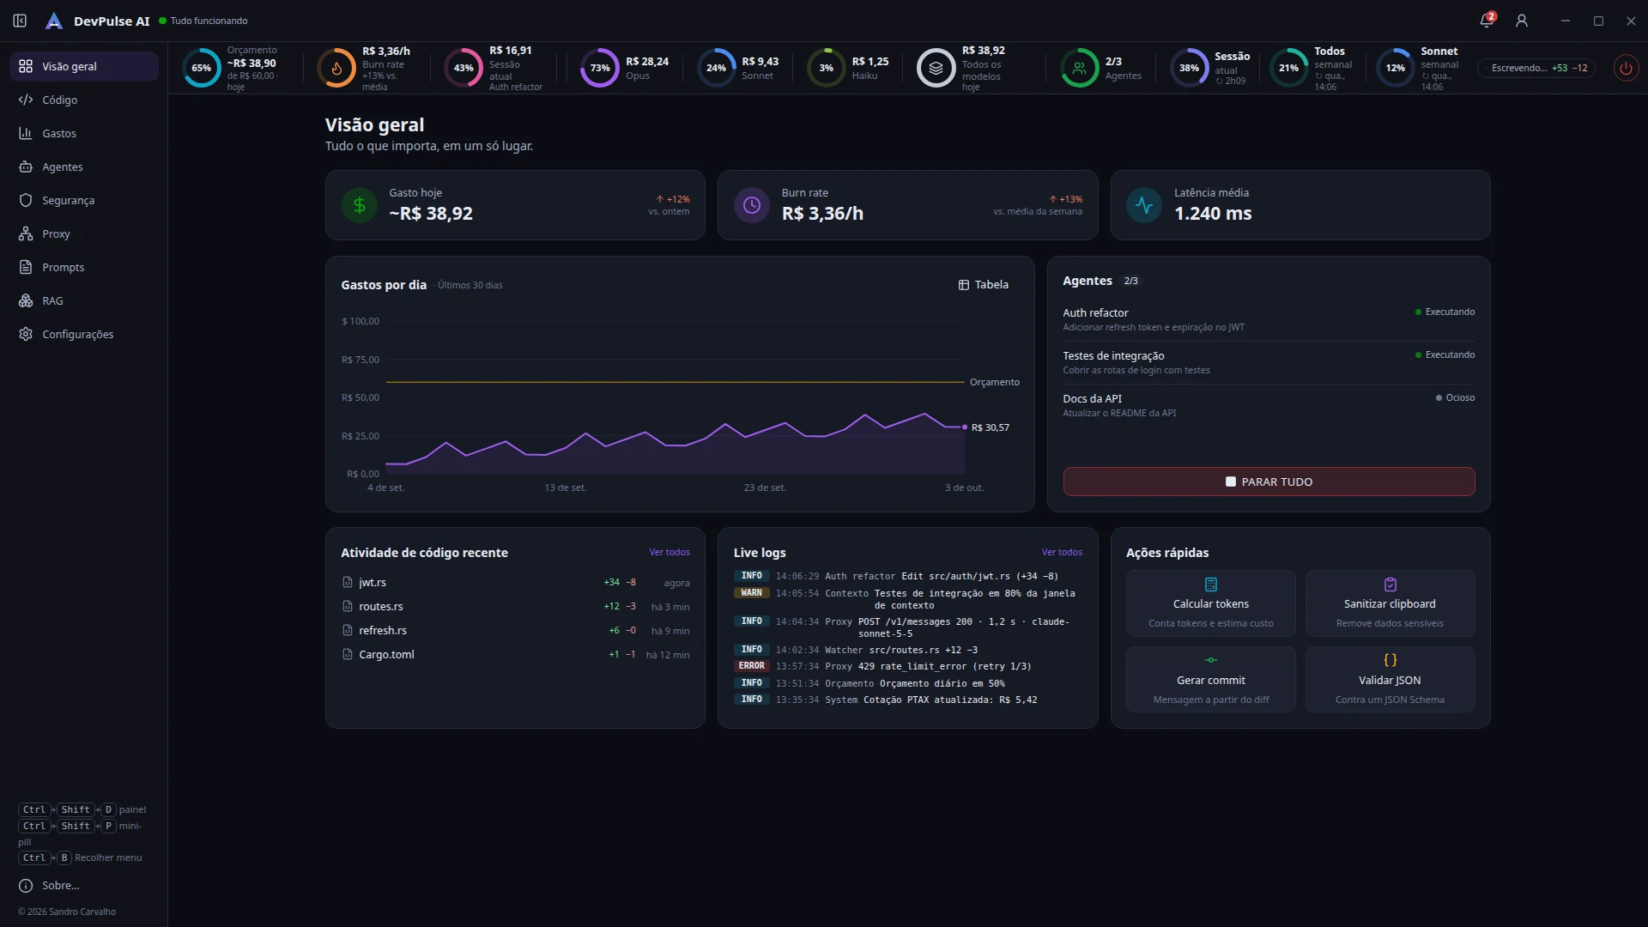
Task: Click the 2/3 agents gauge icon
Action: pyautogui.click(x=1080, y=68)
